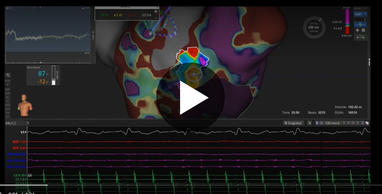Select the SUP view preset

(8, 93)
